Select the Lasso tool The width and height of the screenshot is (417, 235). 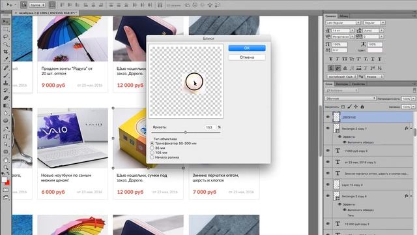[6, 37]
